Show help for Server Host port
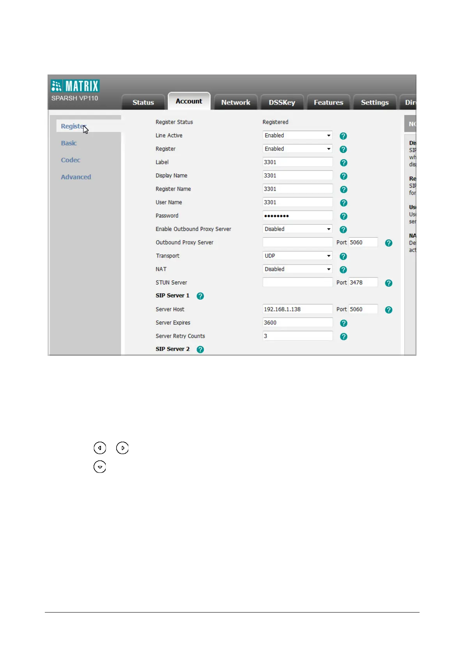464x657 pixels. point(388,310)
